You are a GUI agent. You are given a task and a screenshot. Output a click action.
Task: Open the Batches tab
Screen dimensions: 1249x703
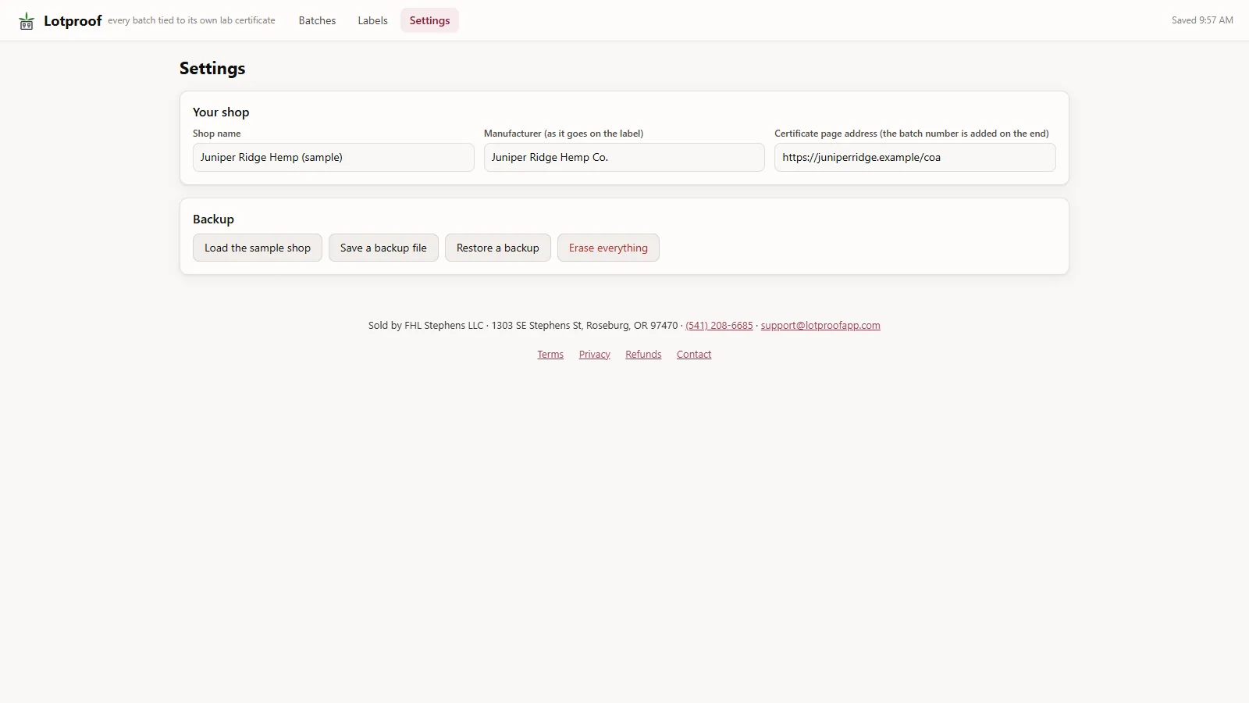tap(317, 20)
